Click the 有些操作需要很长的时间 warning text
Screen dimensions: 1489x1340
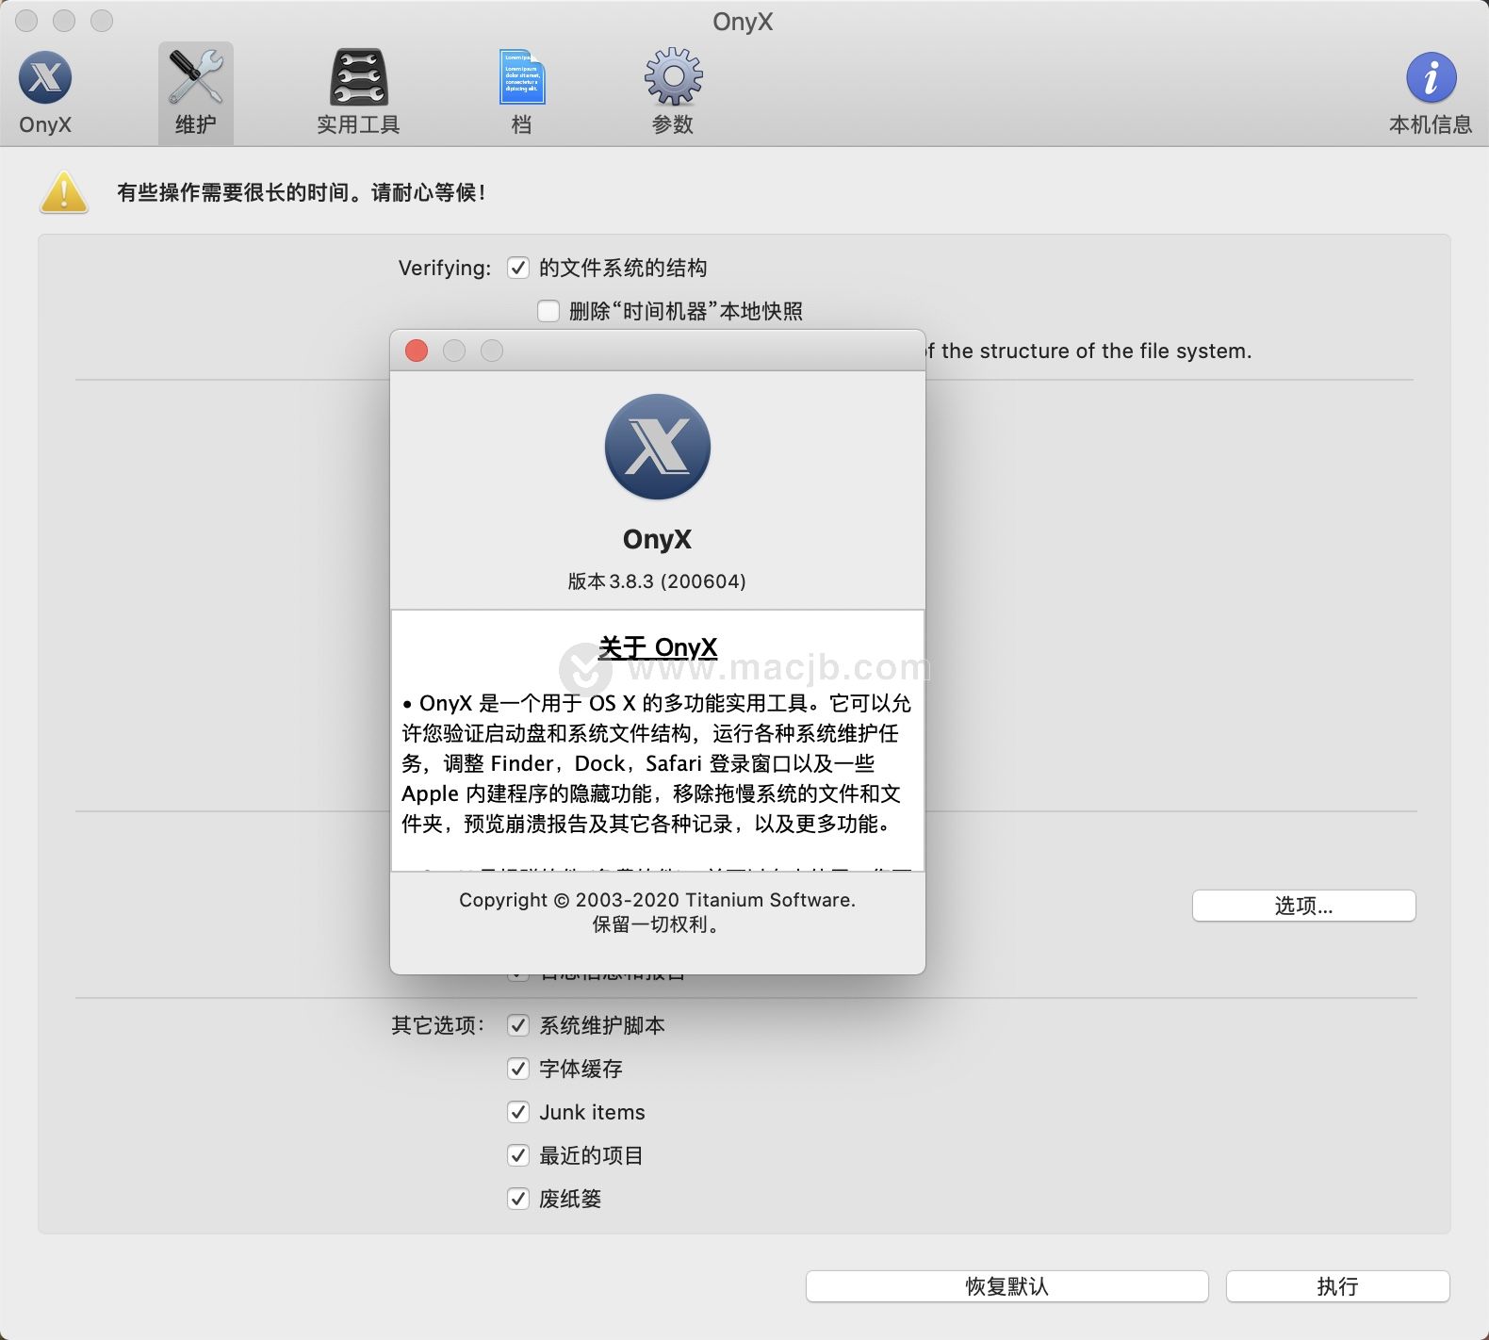[x=302, y=192]
